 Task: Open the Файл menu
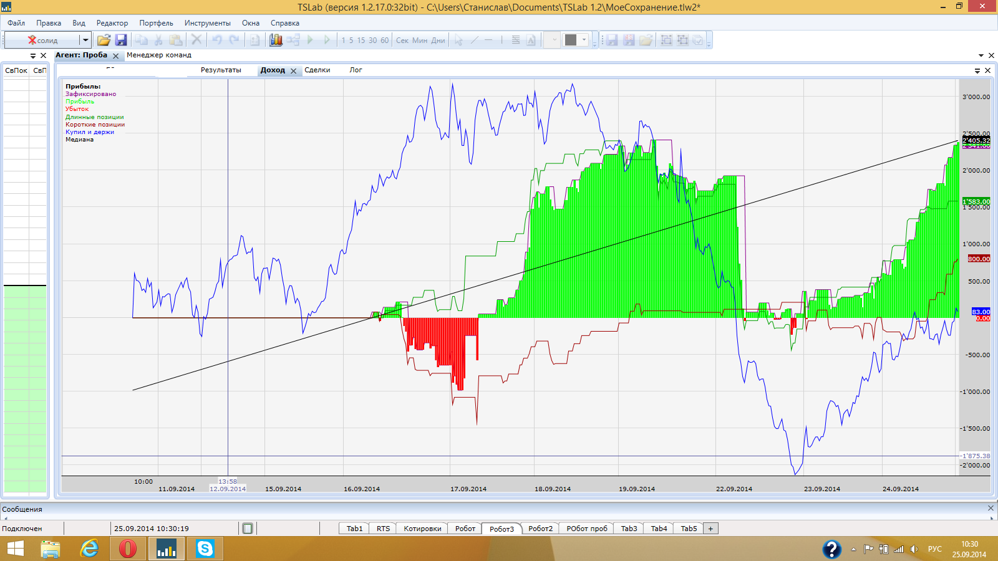point(16,23)
